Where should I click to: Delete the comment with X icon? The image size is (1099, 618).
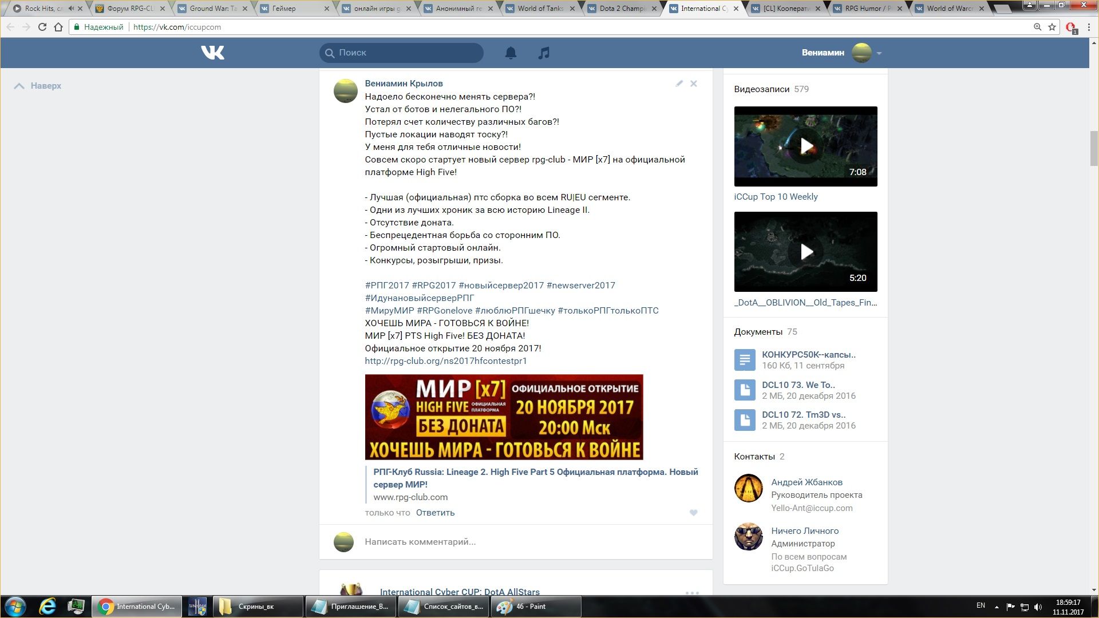(694, 84)
